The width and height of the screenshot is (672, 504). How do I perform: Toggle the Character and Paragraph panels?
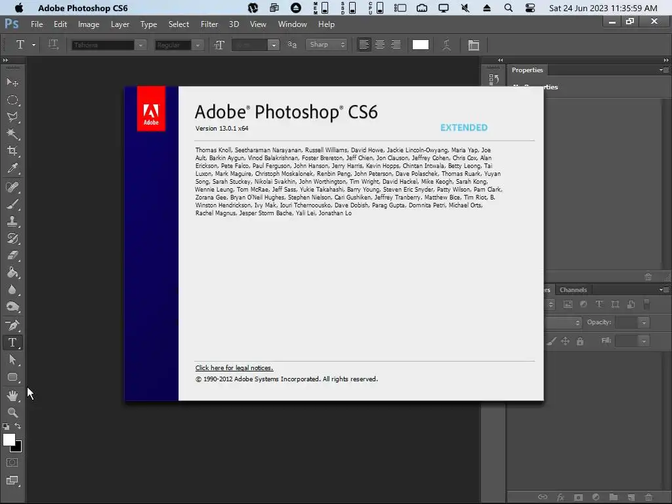[474, 45]
